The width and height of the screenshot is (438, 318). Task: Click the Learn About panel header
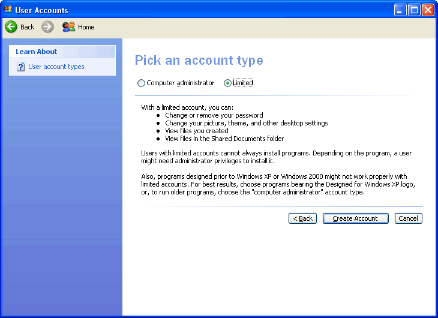pos(37,52)
